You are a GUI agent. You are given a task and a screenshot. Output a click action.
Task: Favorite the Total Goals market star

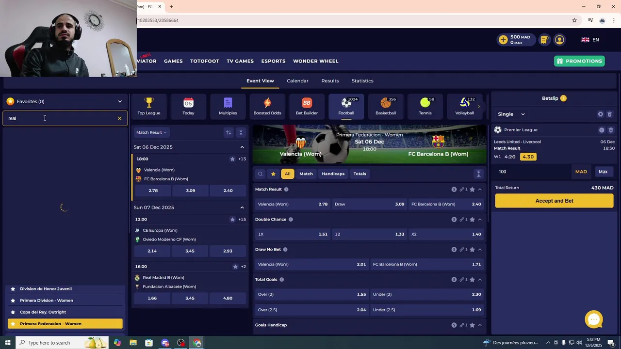click(x=472, y=280)
